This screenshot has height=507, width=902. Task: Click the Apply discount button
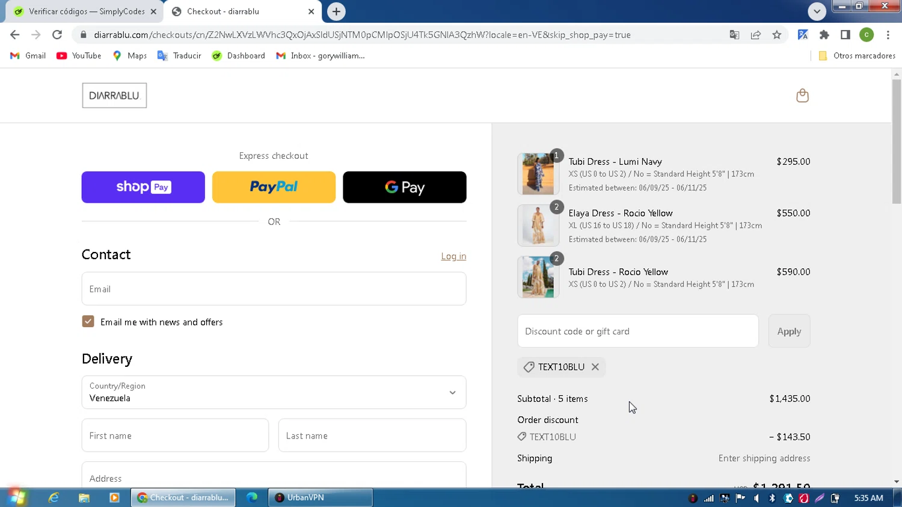coord(789,331)
